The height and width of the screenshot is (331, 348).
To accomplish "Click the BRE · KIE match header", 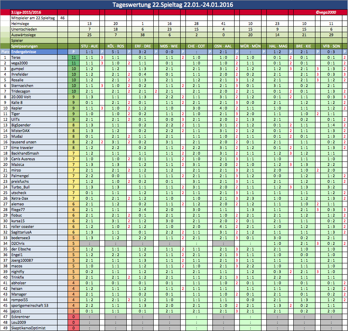I will (304, 46).
